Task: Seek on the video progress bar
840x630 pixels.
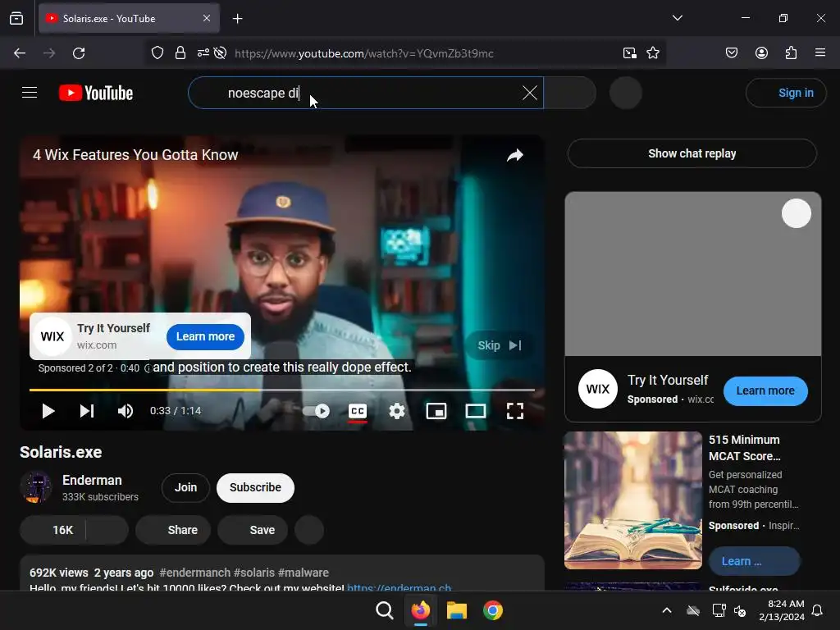Action: click(282, 390)
